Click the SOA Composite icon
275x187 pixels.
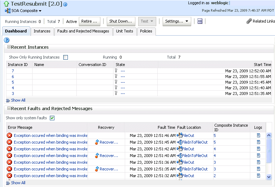coord(8,11)
